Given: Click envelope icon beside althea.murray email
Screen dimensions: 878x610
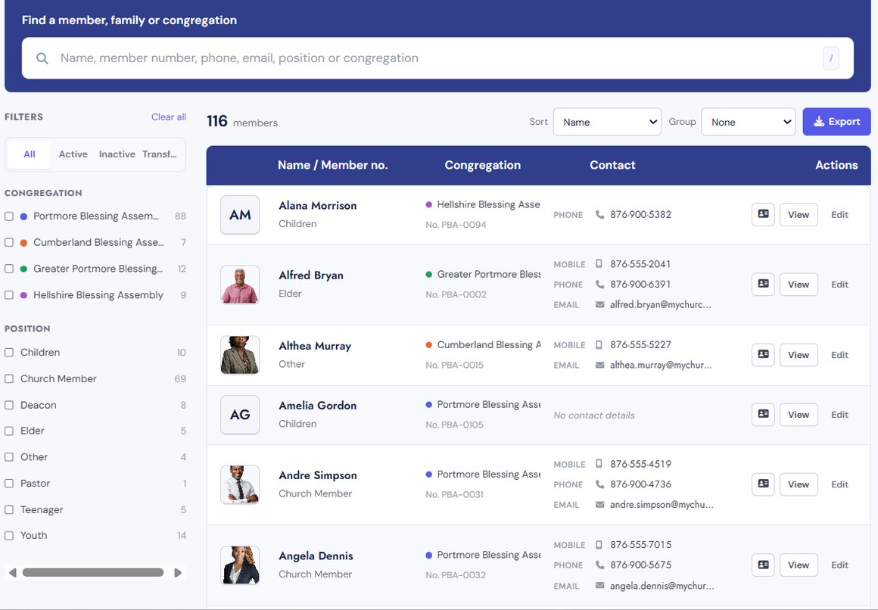Looking at the screenshot, I should pos(599,366).
